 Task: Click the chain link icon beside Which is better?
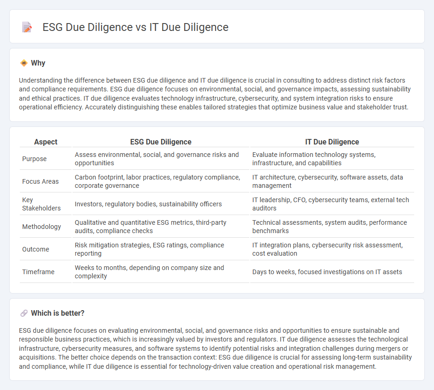pos(24,313)
